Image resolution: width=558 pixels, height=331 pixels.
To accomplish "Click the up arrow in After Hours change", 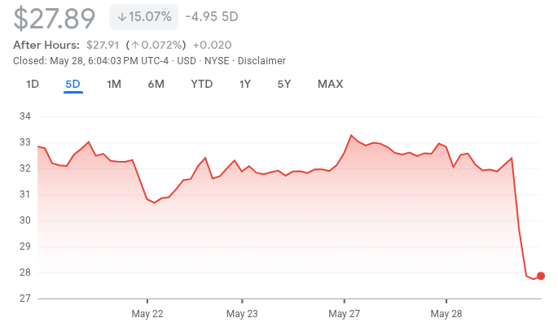I will (x=135, y=45).
